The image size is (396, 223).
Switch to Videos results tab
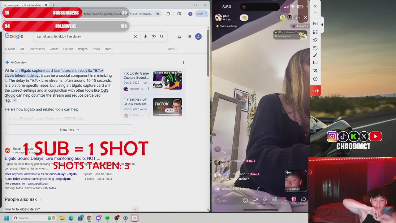click(54, 49)
